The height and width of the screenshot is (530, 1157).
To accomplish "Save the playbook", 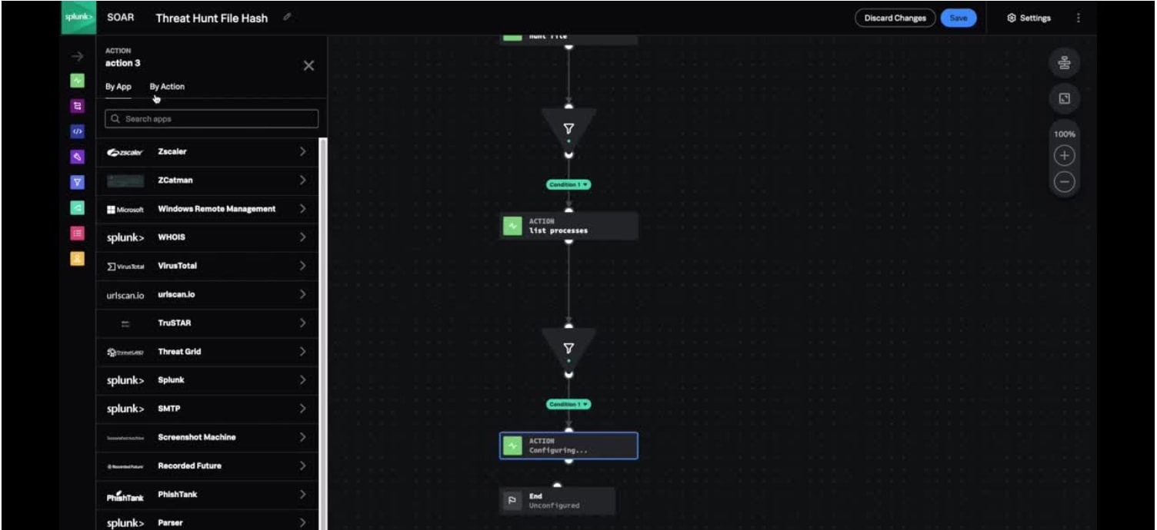I will 959,18.
